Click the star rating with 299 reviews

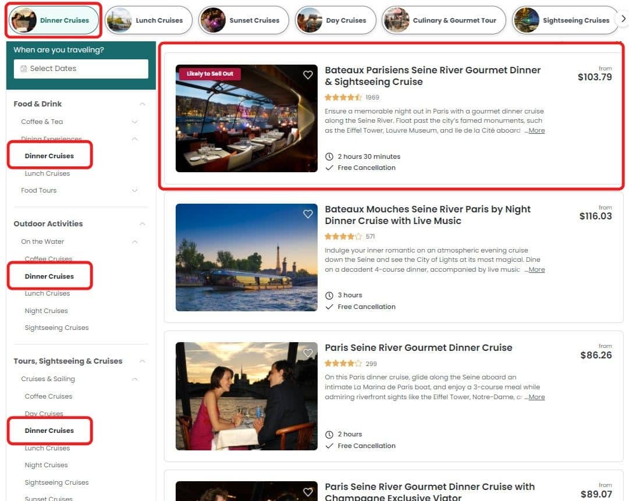[343, 364]
